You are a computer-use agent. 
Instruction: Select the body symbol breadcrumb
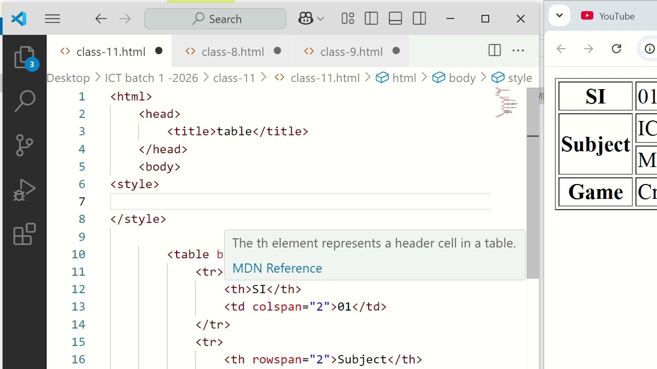[x=454, y=78]
